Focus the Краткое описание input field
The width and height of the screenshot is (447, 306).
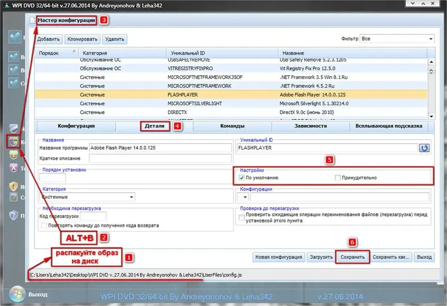pos(160,158)
